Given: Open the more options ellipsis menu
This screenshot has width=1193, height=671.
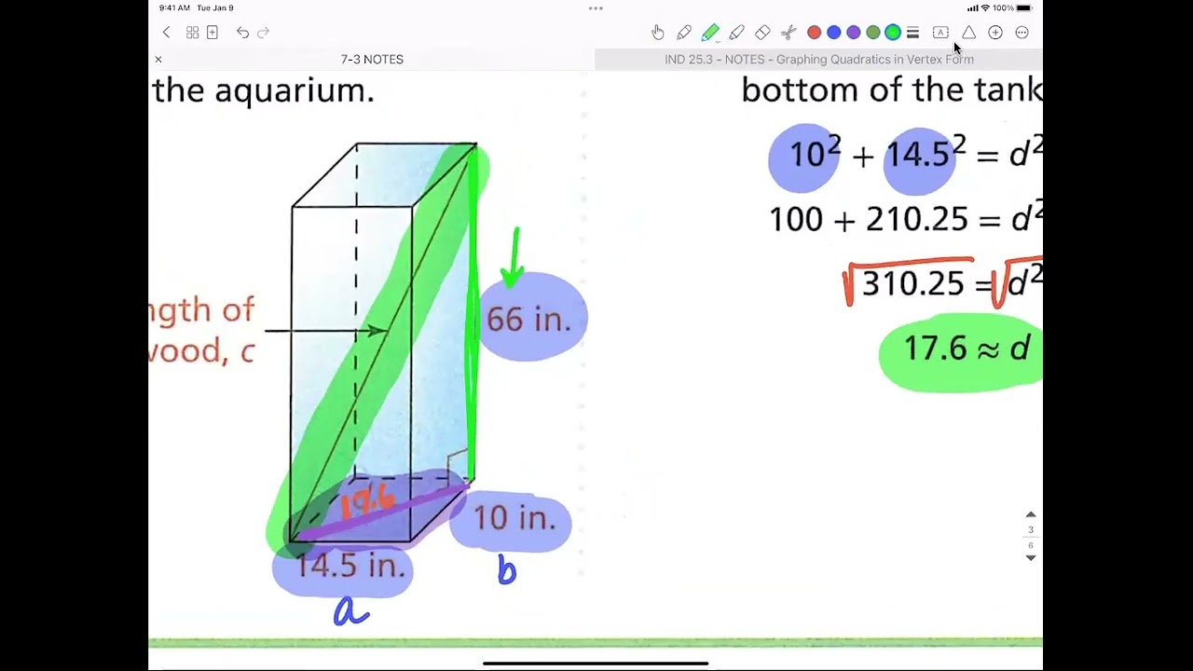Looking at the screenshot, I should (x=1022, y=33).
